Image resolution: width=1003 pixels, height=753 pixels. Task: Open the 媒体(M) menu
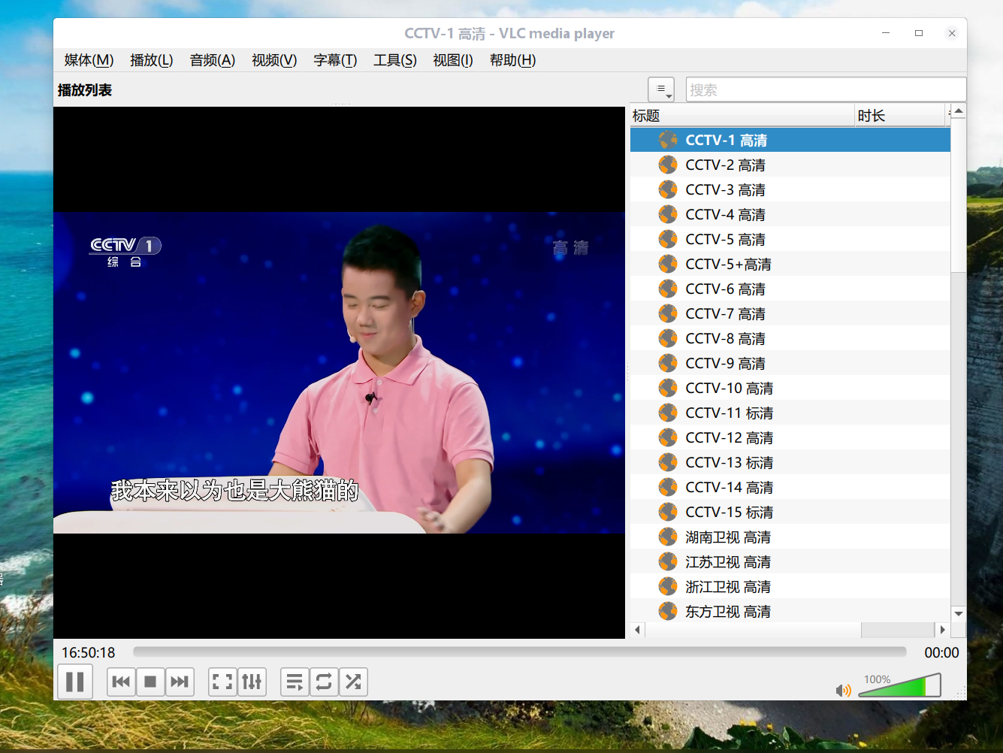(x=89, y=60)
